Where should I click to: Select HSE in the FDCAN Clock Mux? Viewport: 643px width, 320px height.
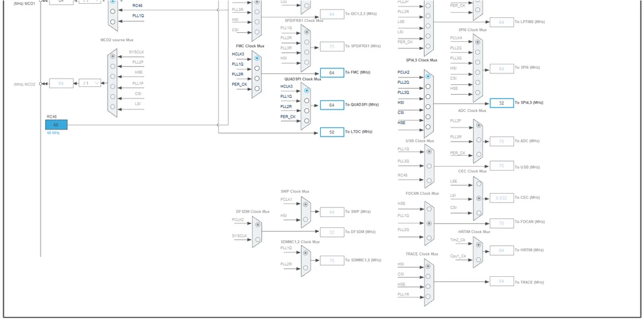[x=429, y=209]
